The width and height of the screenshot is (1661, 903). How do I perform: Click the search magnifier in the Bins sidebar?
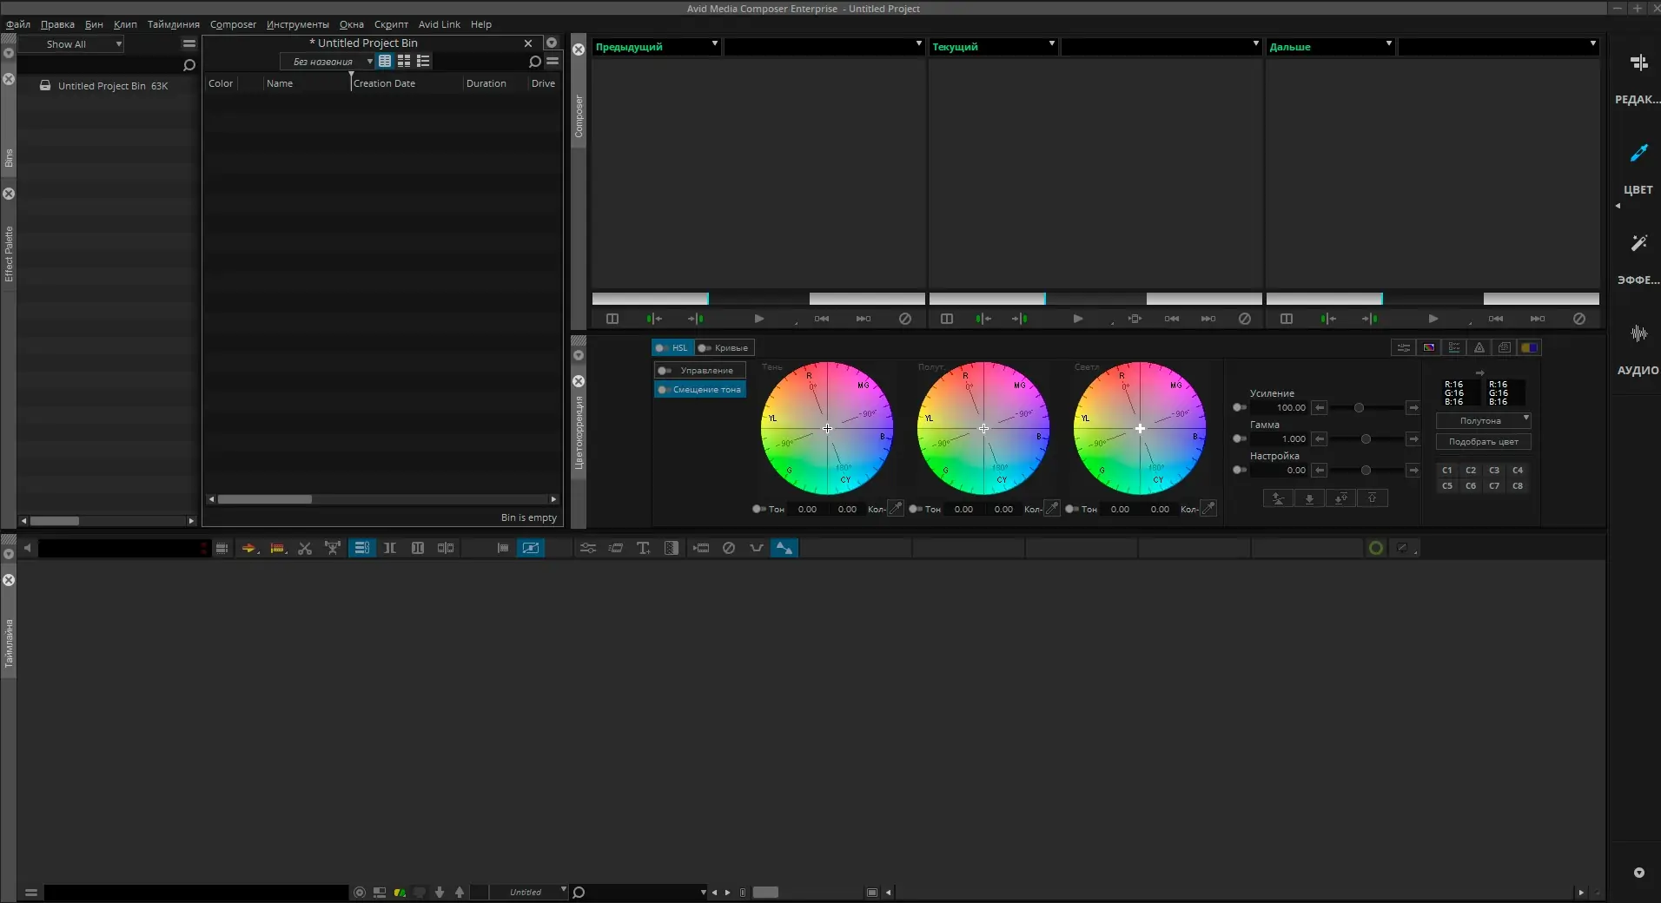tap(189, 65)
